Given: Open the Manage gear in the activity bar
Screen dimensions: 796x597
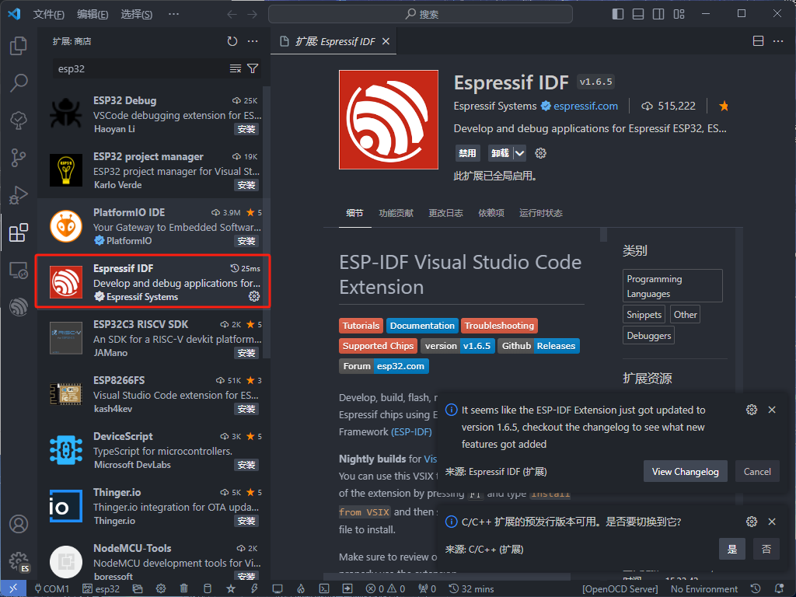Looking at the screenshot, I should (19, 561).
